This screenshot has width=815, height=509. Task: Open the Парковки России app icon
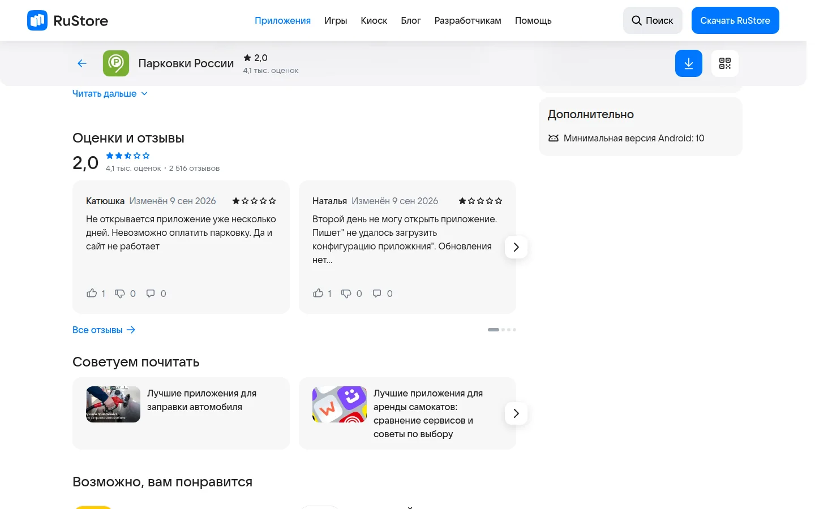click(x=116, y=63)
